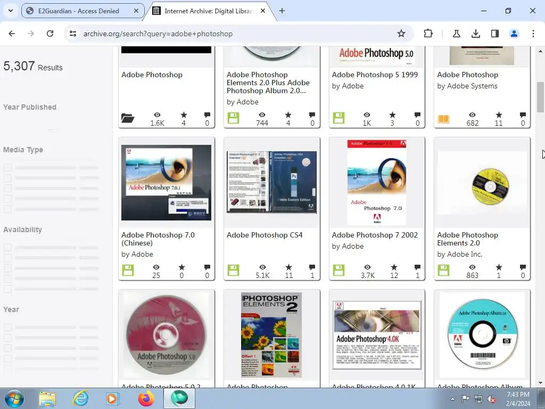Click software icon on Adobe Photoshop 5 1999 card
The height and width of the screenshot is (409, 545).
[x=338, y=118]
